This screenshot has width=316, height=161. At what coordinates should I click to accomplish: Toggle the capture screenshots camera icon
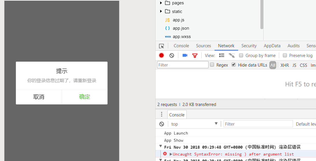(185, 56)
